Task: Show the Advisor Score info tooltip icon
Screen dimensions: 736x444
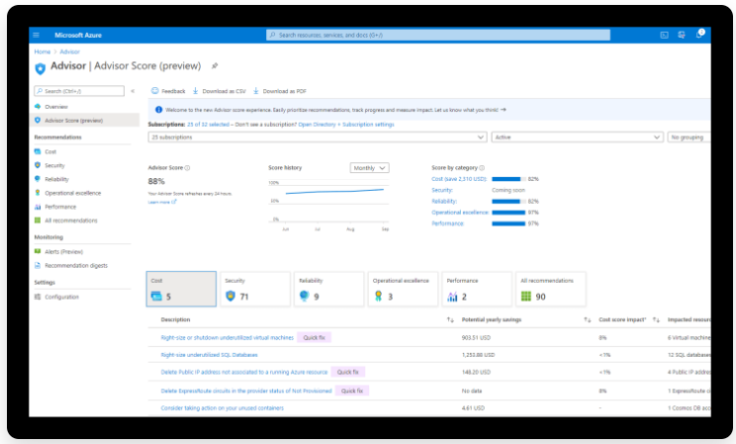Action: pyautogui.click(x=188, y=168)
